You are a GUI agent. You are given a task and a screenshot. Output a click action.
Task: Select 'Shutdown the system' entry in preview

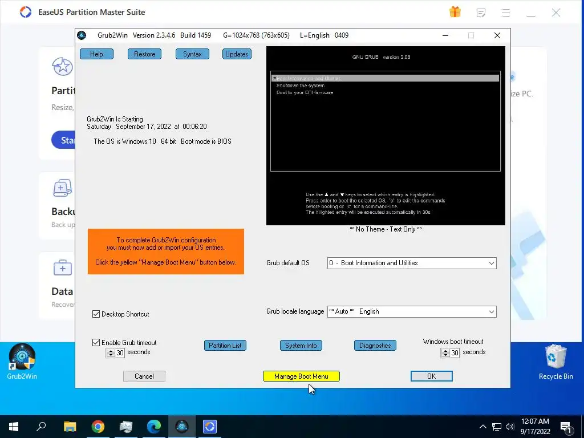click(x=300, y=86)
